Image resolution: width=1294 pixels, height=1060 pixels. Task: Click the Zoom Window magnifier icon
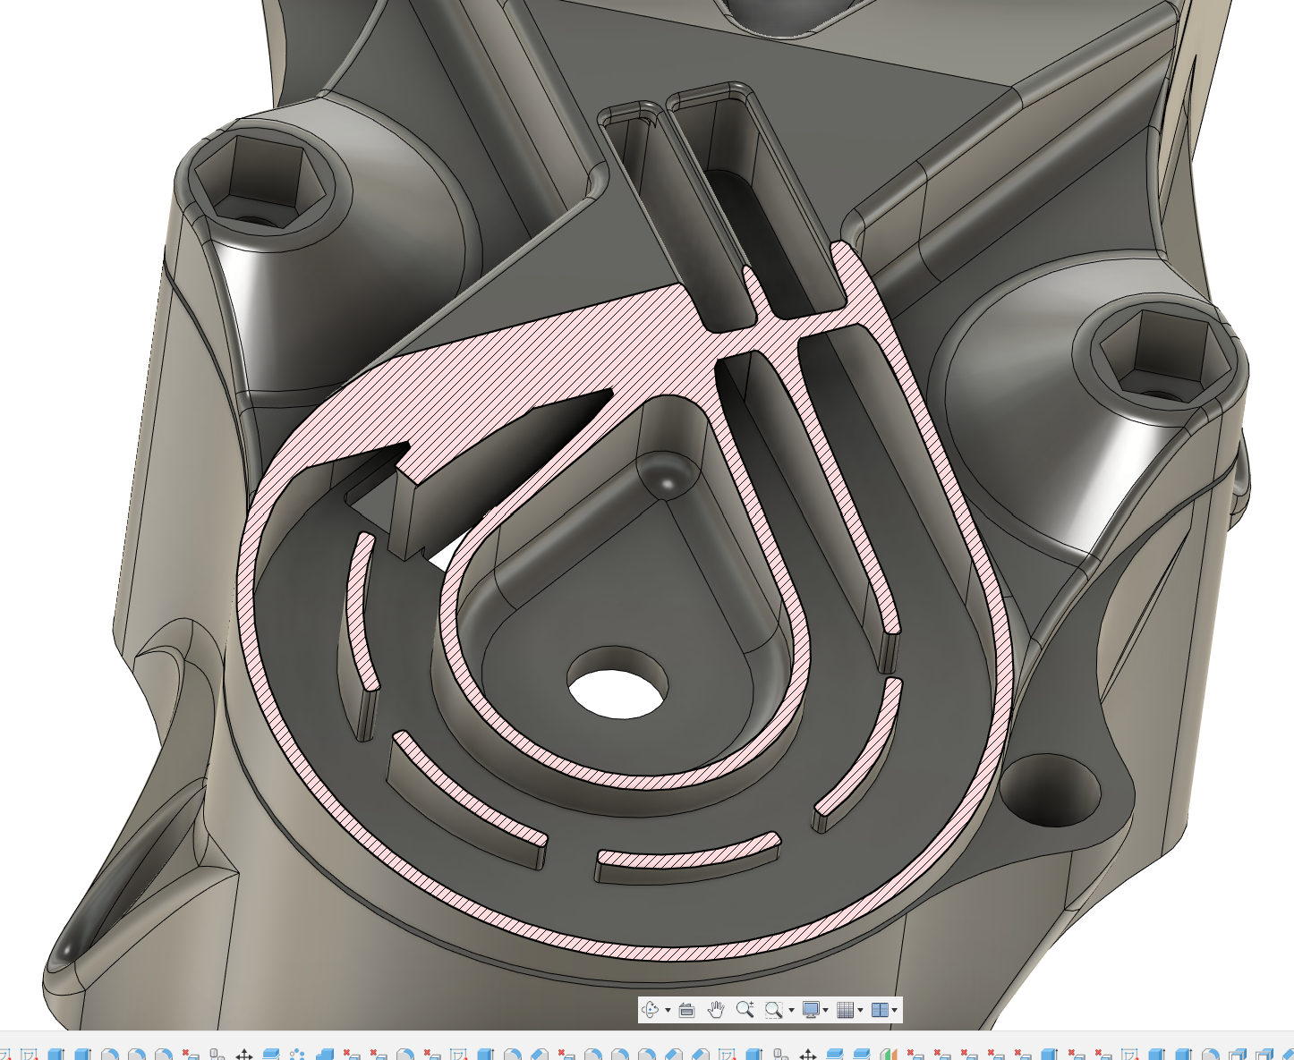773,1010
